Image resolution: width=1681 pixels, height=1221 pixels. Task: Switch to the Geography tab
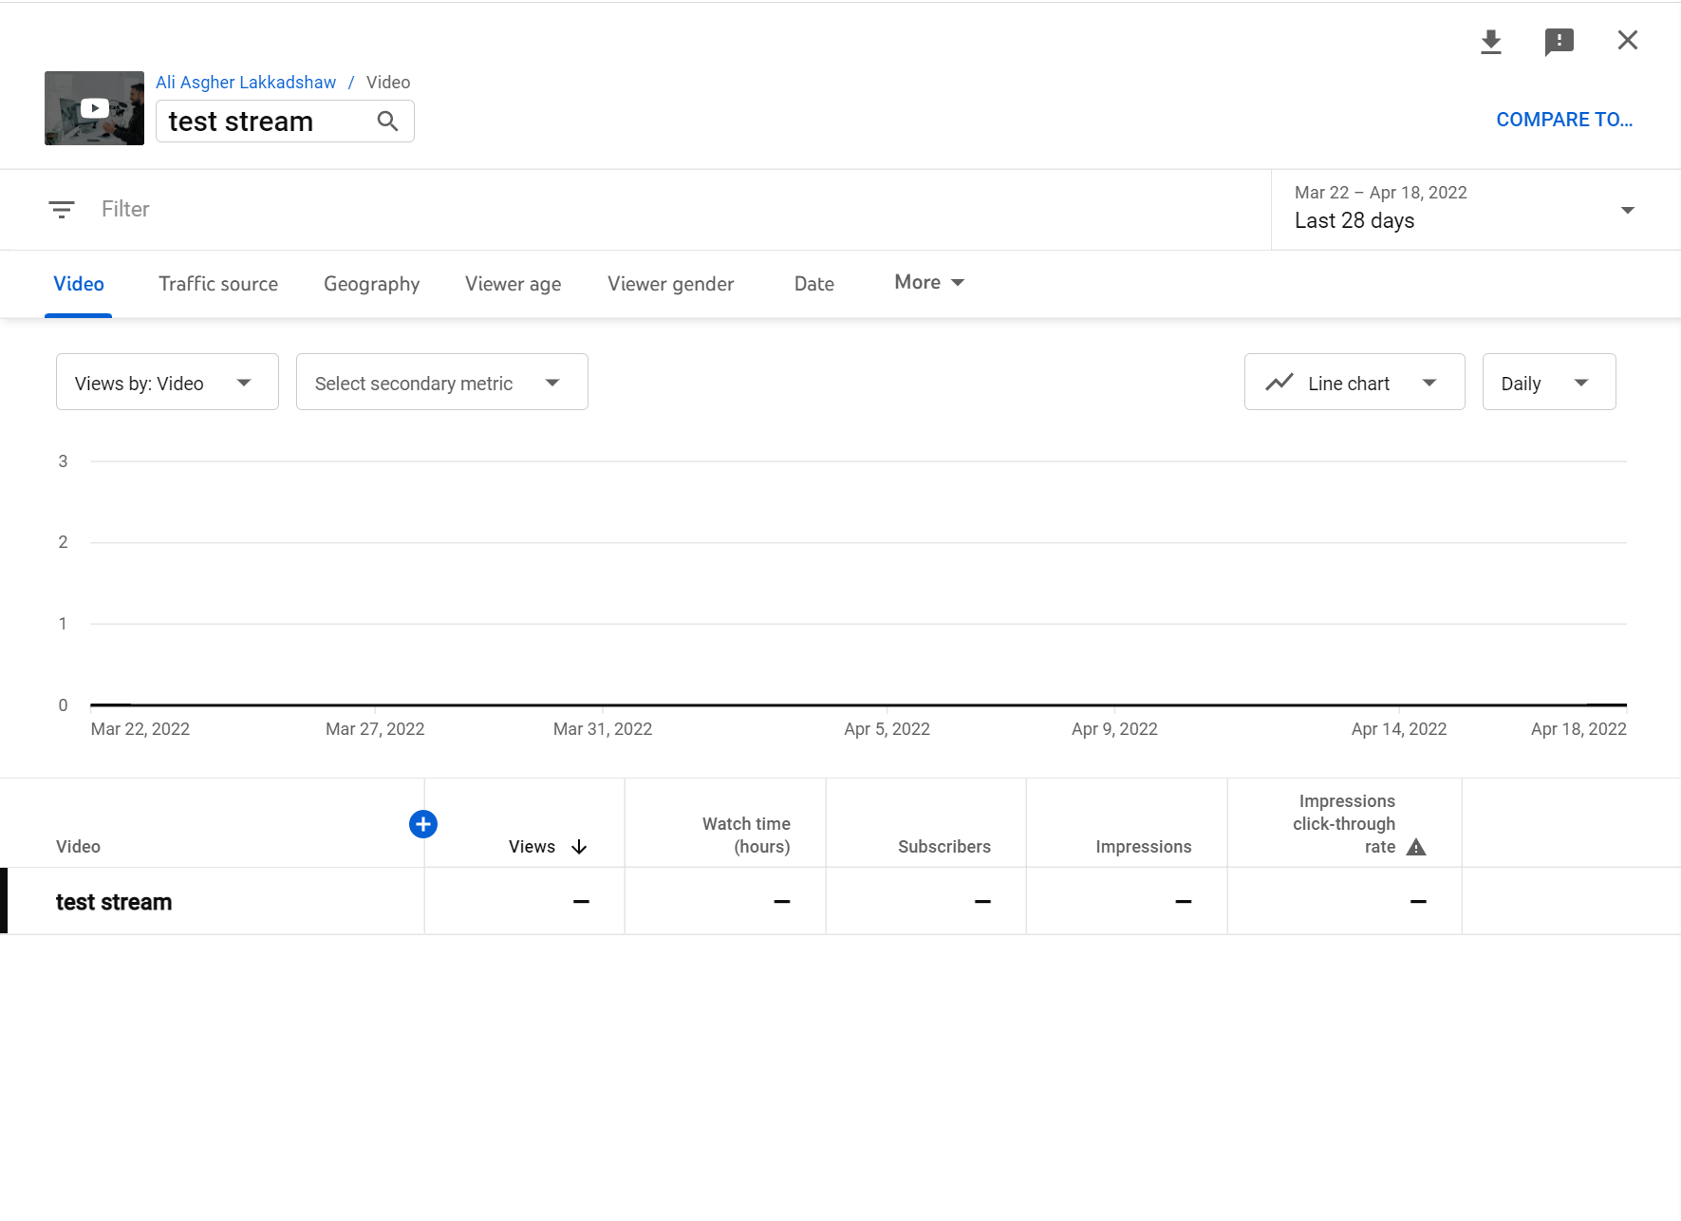pos(371,284)
